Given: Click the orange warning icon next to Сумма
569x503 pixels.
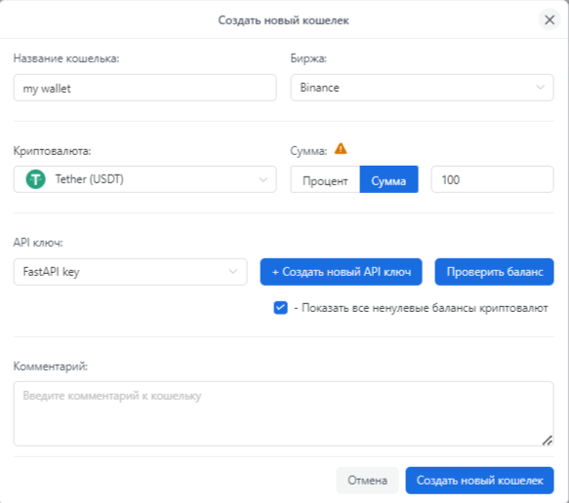Looking at the screenshot, I should [341, 149].
